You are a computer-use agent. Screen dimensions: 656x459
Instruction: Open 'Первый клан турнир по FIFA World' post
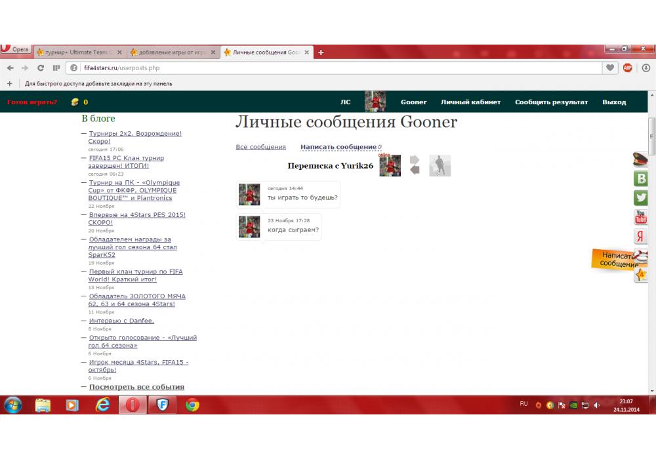135,275
